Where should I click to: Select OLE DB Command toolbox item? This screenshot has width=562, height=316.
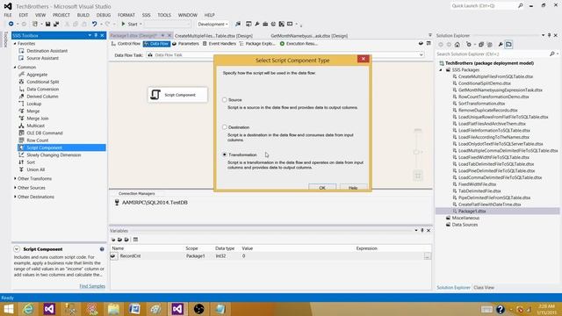click(x=45, y=133)
